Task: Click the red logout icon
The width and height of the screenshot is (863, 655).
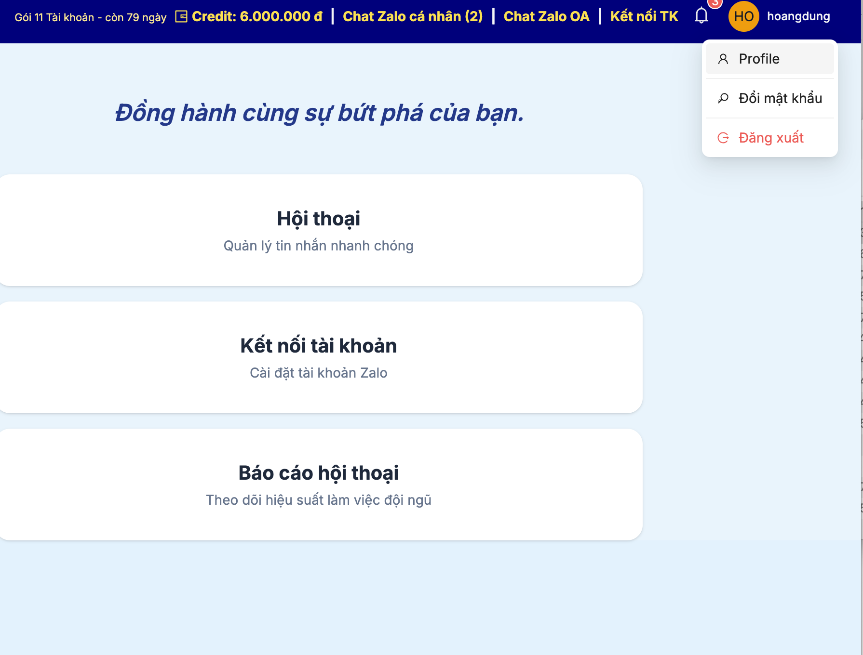Action: pyautogui.click(x=723, y=138)
